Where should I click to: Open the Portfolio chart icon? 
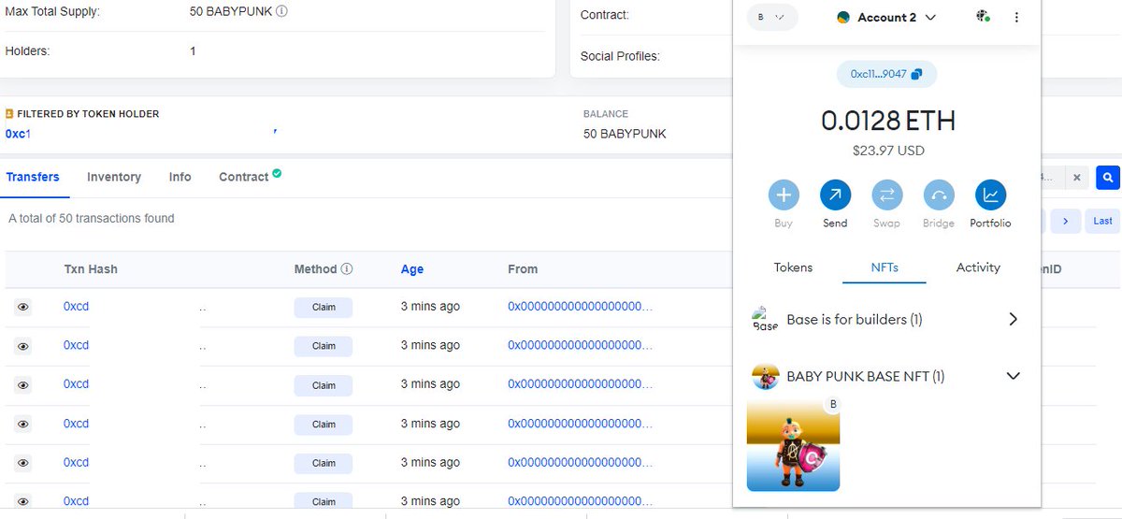[990, 195]
